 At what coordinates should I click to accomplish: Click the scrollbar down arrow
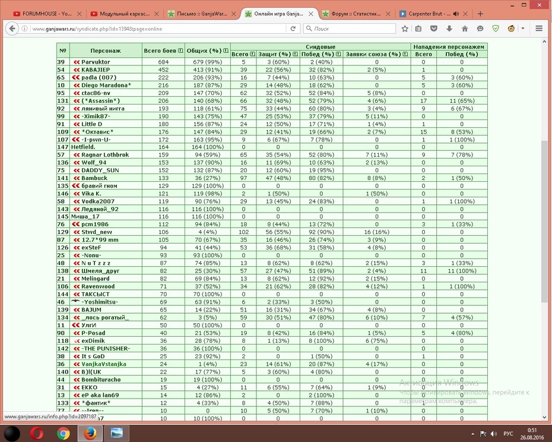545,417
